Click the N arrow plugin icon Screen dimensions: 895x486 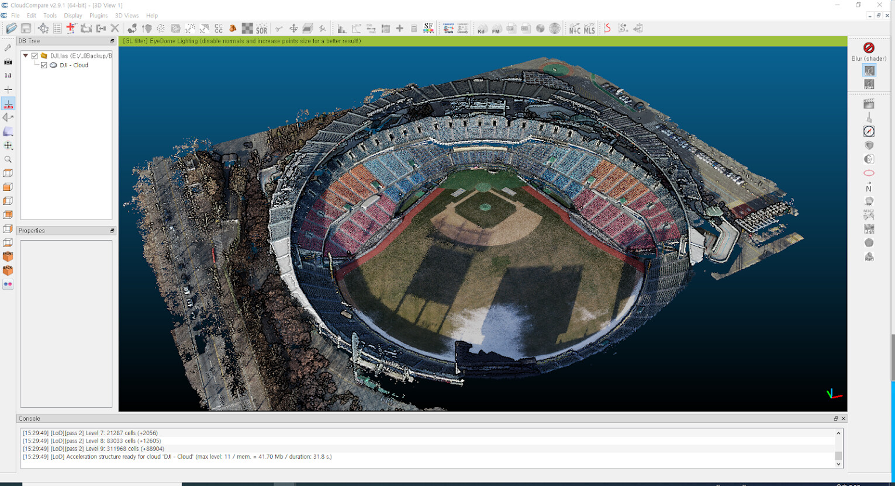click(869, 187)
